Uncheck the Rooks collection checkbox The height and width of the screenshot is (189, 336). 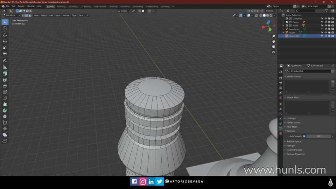pos(287,26)
